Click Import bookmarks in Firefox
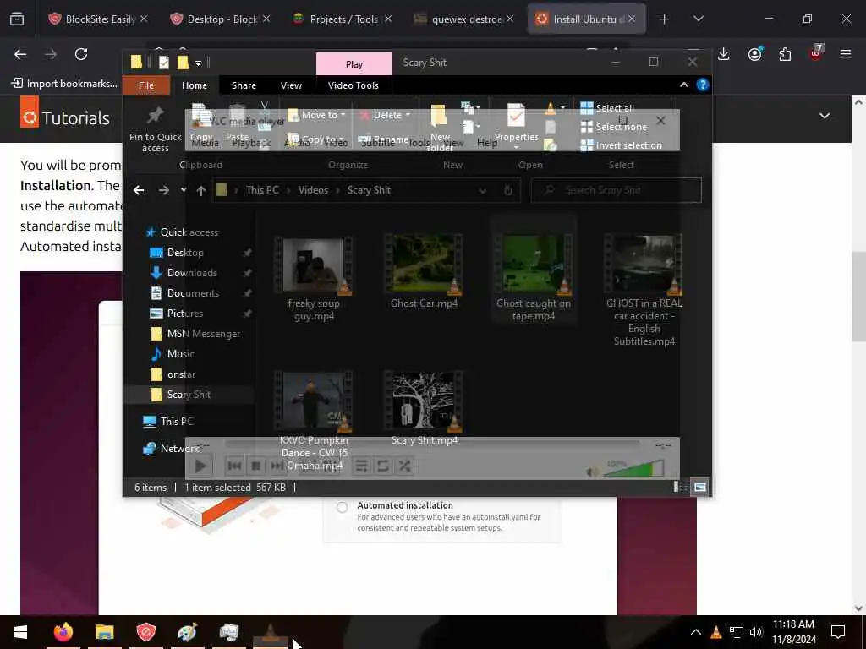Image resolution: width=866 pixels, height=649 pixels. coord(64,84)
